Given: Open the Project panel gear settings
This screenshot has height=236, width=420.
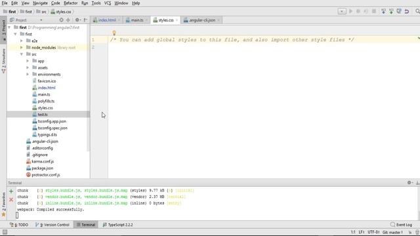Looking at the screenshot, I should 77,20.
